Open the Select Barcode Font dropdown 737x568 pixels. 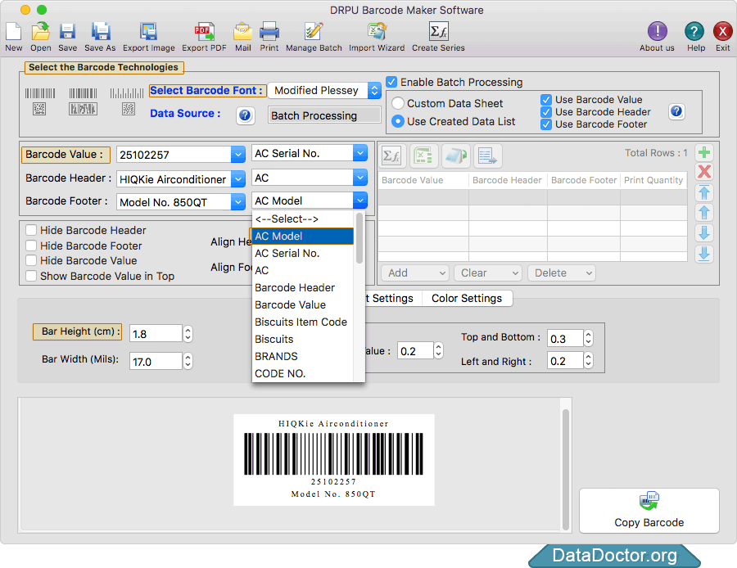pos(374,91)
